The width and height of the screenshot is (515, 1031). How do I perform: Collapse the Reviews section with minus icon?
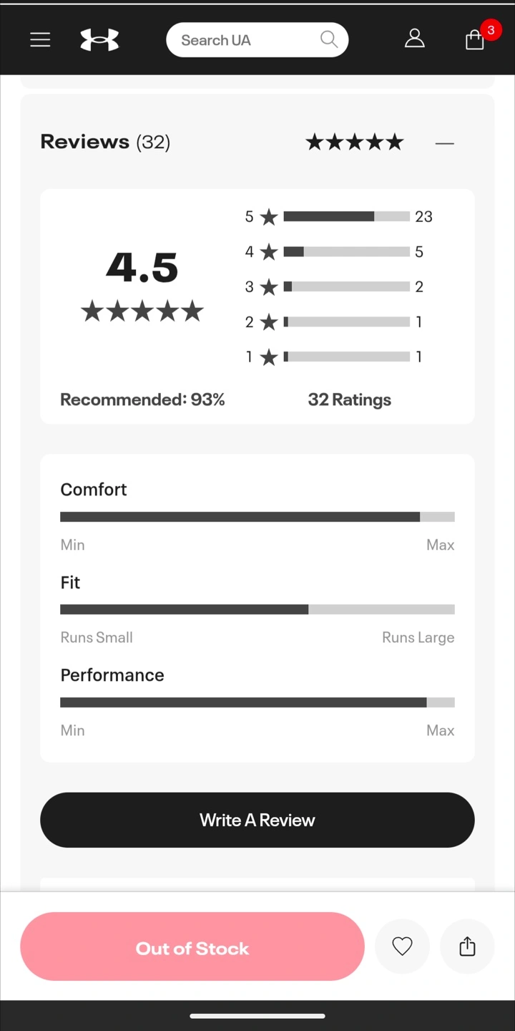coord(444,143)
